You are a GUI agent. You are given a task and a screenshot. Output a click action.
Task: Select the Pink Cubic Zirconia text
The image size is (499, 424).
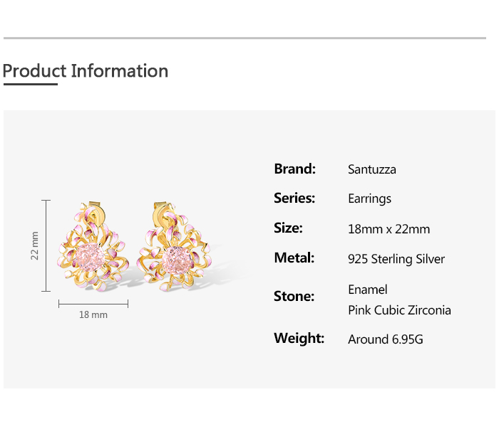tap(399, 310)
